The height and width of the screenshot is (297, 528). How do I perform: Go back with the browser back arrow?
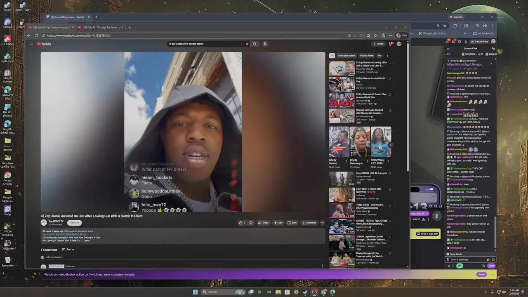click(29, 35)
